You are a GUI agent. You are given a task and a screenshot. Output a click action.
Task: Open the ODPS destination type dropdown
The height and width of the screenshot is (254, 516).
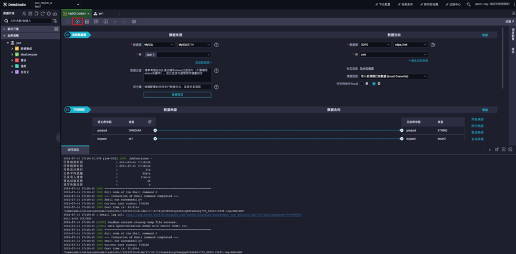pyautogui.click(x=375, y=45)
